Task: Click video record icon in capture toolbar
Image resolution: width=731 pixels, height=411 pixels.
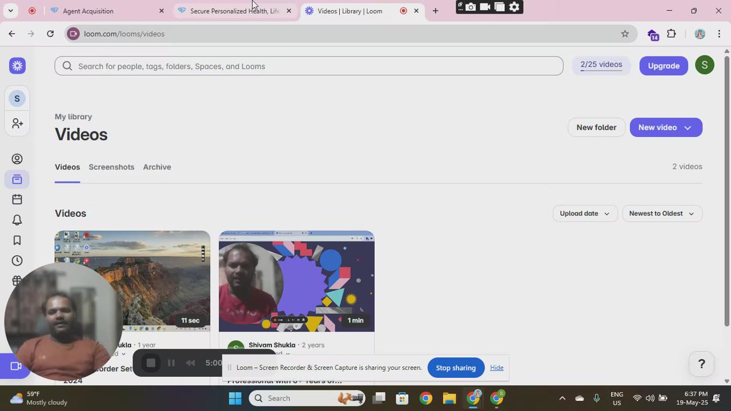Action: click(x=485, y=7)
